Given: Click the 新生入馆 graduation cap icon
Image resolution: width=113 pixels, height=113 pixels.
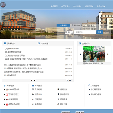Looking at the screenshot, I should [58, 104].
